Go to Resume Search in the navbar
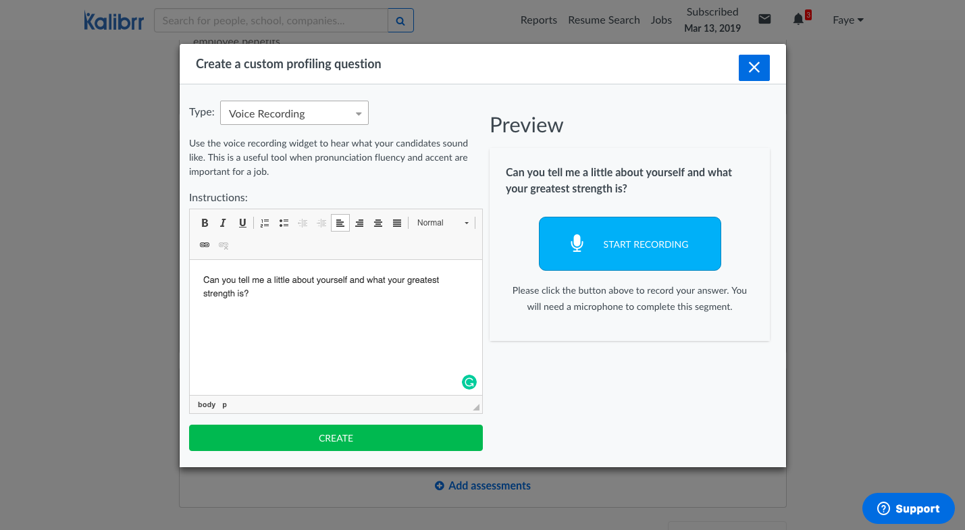 (604, 20)
